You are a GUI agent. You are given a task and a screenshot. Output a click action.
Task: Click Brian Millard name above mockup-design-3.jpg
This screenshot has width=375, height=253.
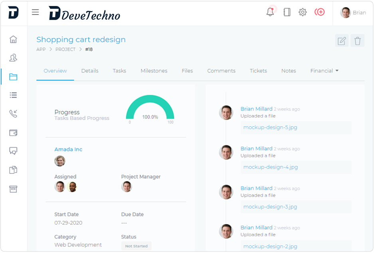(x=257, y=188)
